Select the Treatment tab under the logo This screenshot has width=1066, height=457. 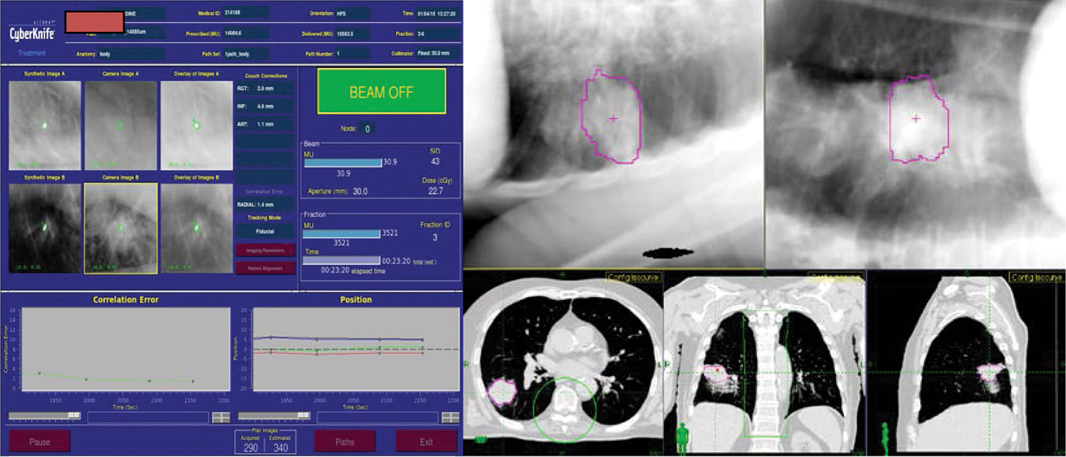tap(32, 53)
